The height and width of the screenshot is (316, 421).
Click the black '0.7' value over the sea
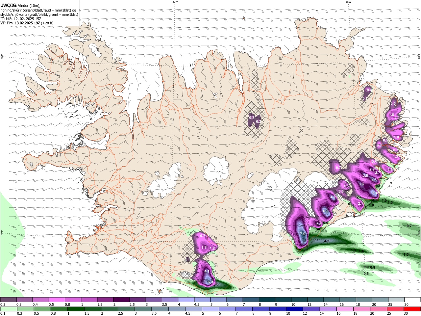409,226
